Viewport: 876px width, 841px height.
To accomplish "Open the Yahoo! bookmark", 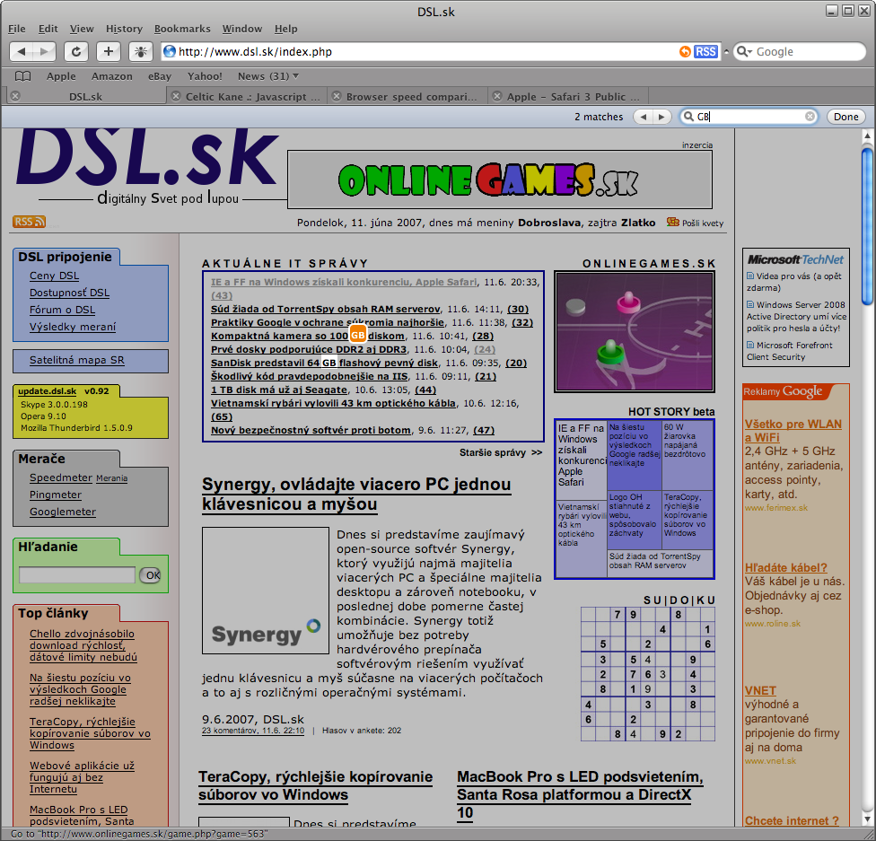I will (x=205, y=76).
